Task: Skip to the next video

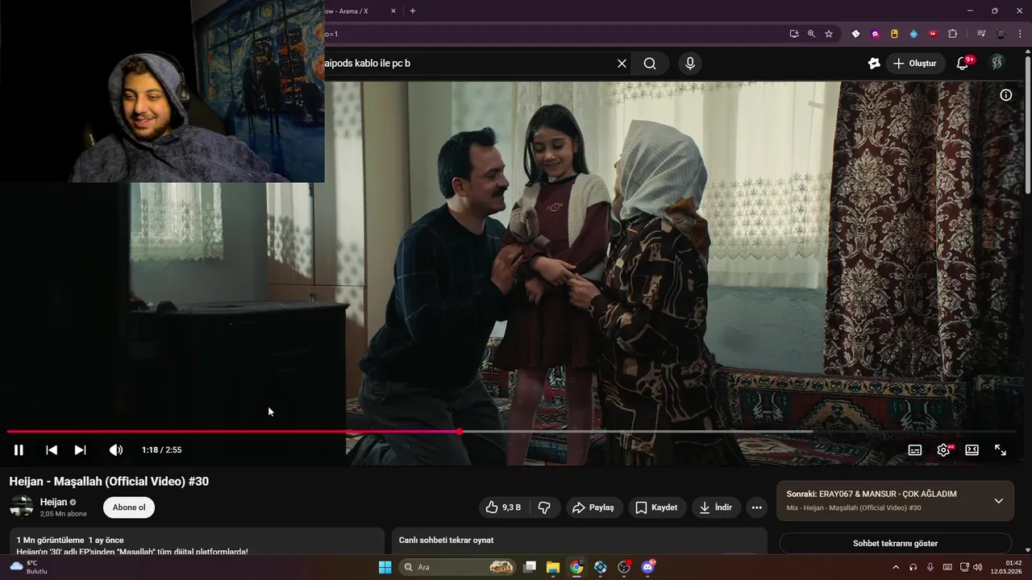Action: 81,450
